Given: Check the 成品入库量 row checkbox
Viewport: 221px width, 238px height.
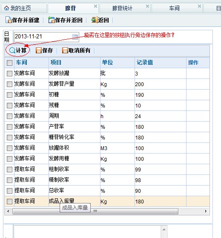Looking at the screenshot, I should point(9,202).
